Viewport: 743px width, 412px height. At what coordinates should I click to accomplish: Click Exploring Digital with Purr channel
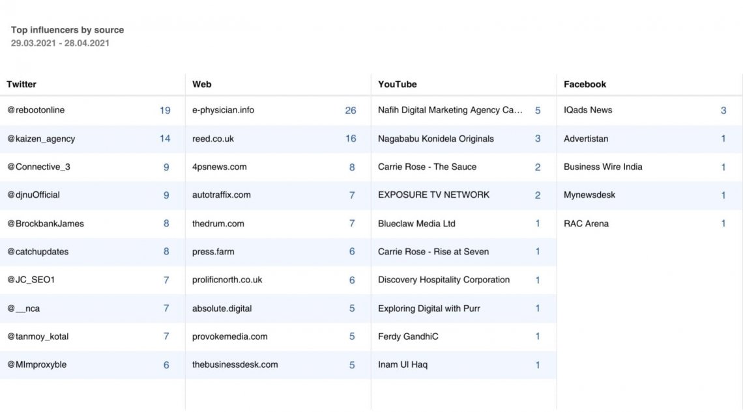point(429,309)
